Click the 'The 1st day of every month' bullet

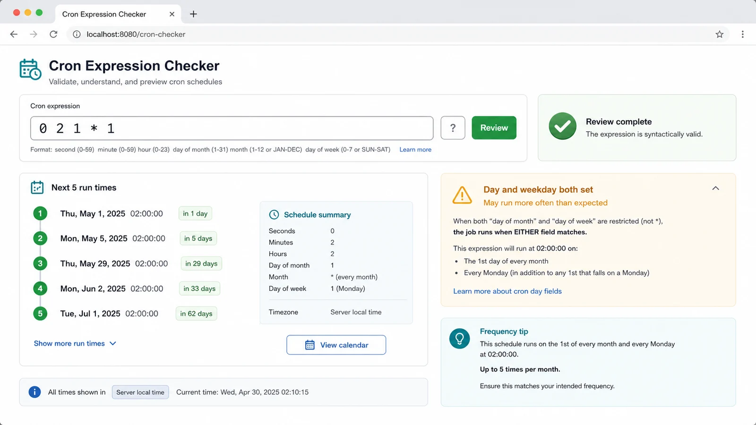pos(506,261)
